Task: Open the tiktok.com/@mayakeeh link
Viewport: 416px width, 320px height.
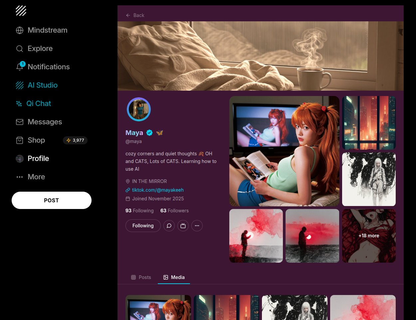Action: 158,190
